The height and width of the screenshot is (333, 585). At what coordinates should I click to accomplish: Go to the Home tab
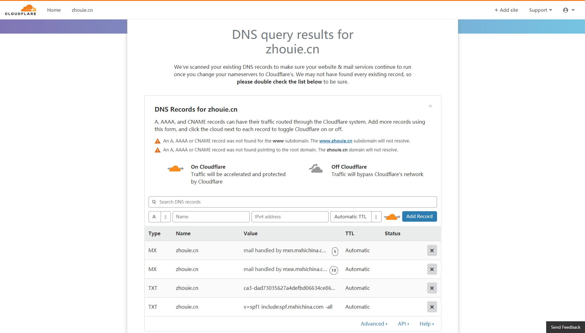point(54,10)
